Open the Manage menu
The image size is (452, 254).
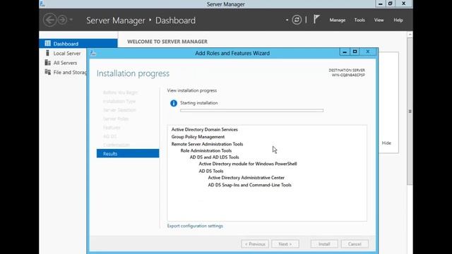[338, 20]
